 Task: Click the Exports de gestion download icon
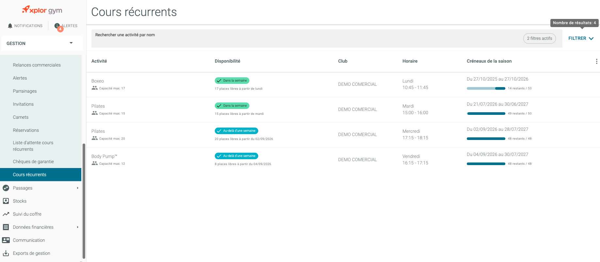(x=6, y=253)
